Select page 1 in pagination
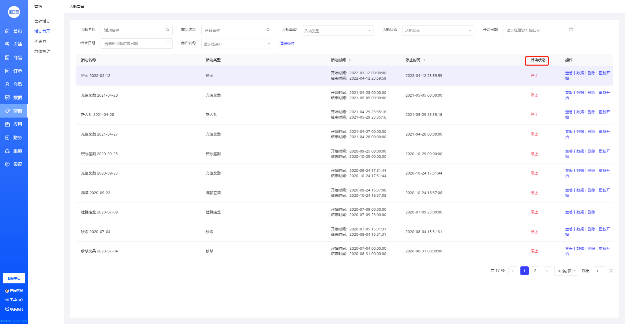 524,271
